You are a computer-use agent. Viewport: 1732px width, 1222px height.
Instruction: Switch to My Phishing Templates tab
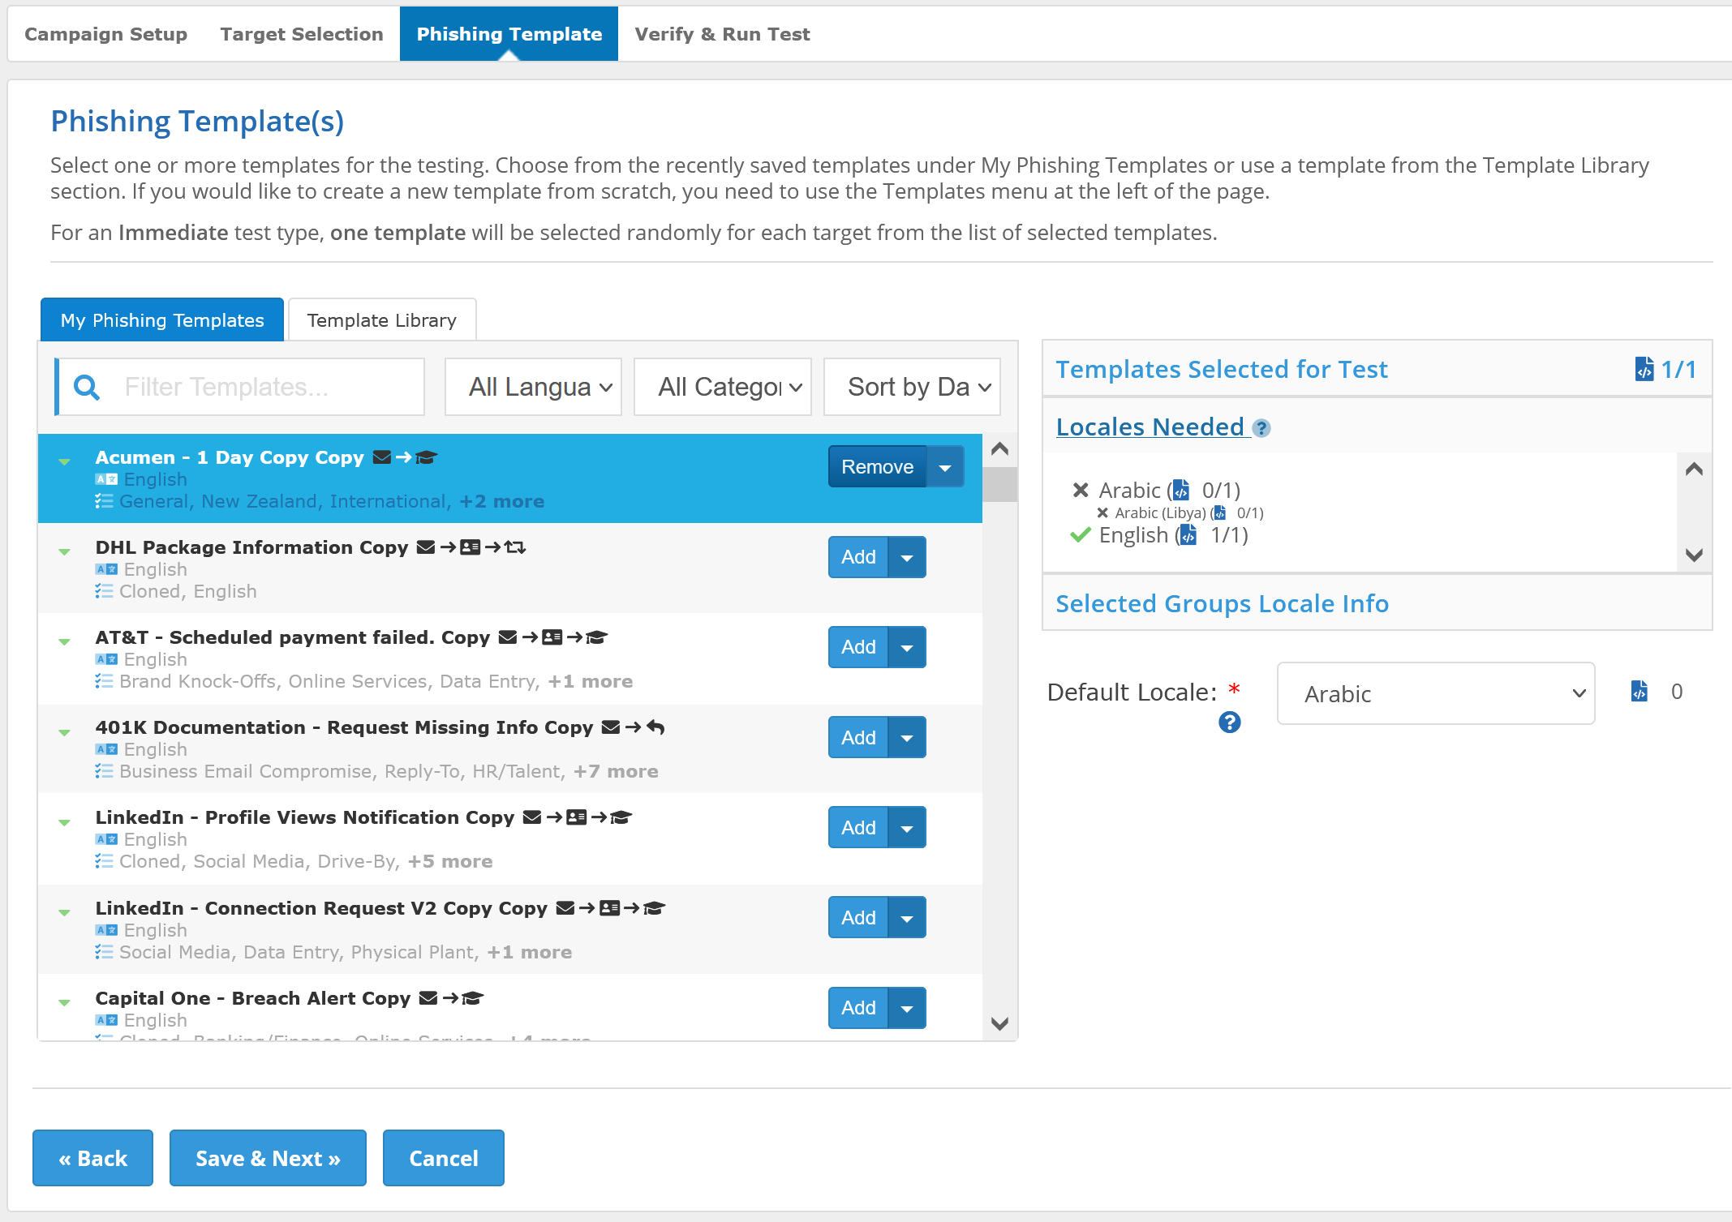162,320
